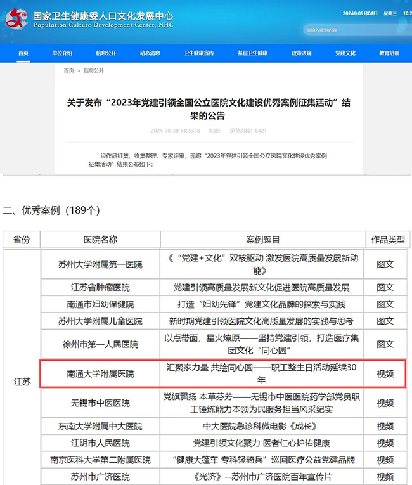Select the 苏州市广济医院 cell

pyautogui.click(x=100, y=477)
